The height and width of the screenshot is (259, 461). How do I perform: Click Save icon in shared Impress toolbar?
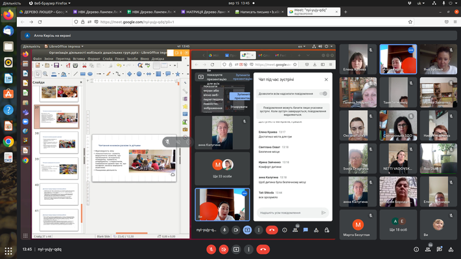click(x=56, y=65)
